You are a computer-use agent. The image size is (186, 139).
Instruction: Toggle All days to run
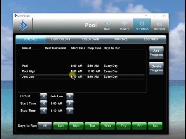(45, 126)
